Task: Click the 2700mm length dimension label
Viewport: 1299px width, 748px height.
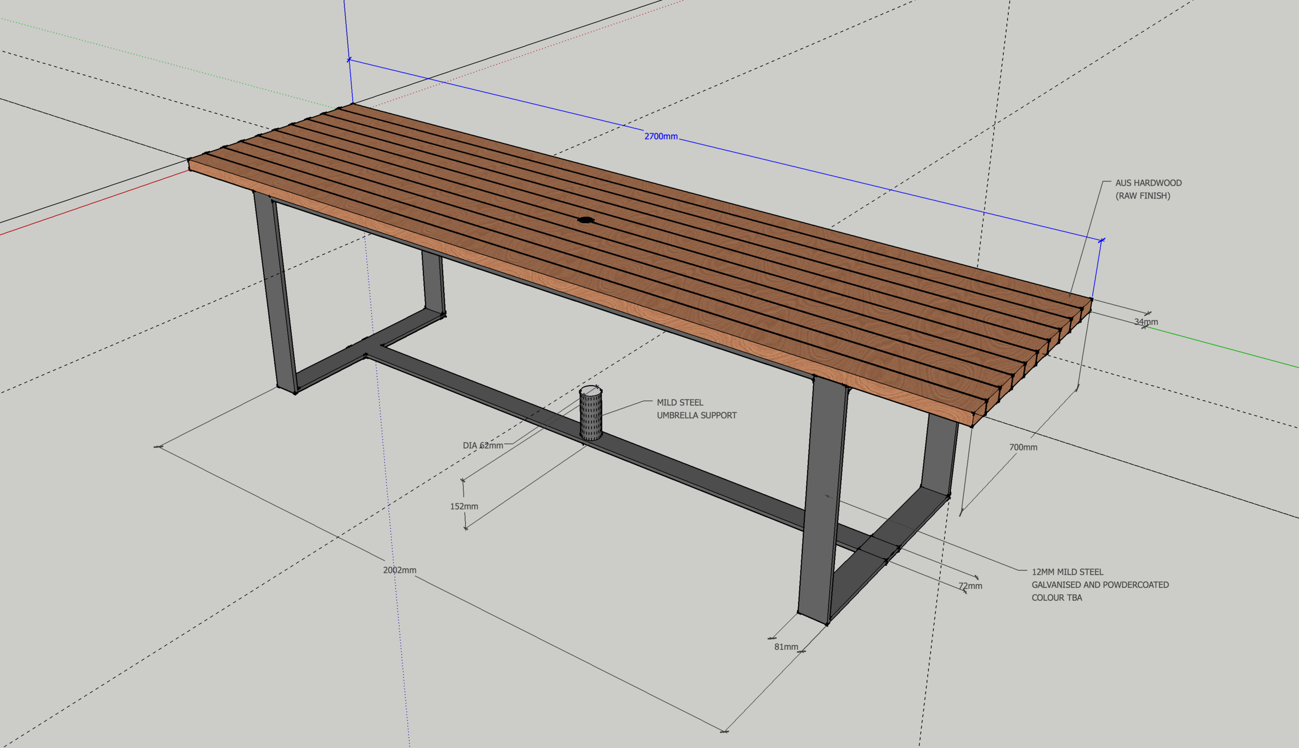Action: 661,136
